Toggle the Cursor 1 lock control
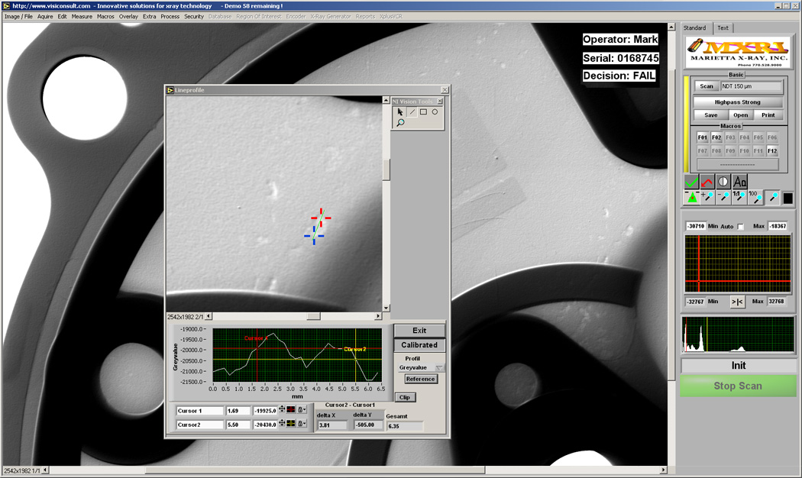Image resolution: width=802 pixels, height=478 pixels. (x=299, y=411)
